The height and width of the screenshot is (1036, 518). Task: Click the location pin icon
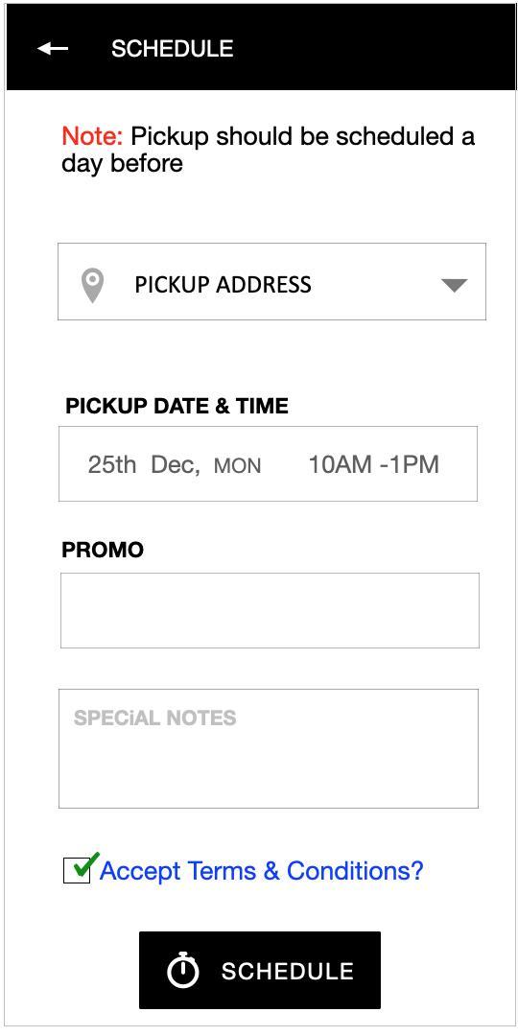point(92,286)
